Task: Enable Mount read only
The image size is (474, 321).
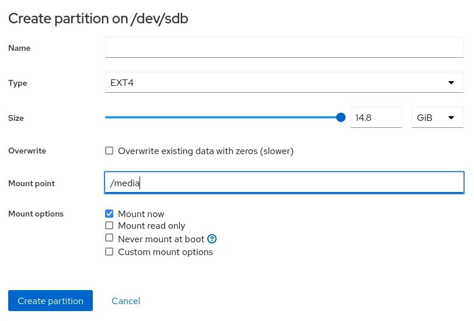Action: [109, 226]
